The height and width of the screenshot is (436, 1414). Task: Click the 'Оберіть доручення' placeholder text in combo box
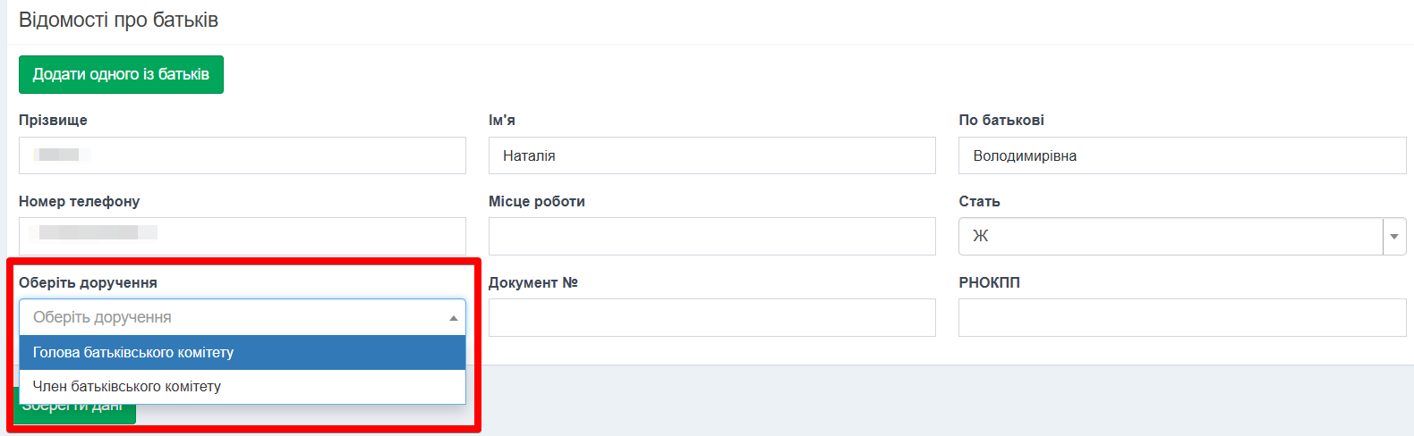[102, 317]
